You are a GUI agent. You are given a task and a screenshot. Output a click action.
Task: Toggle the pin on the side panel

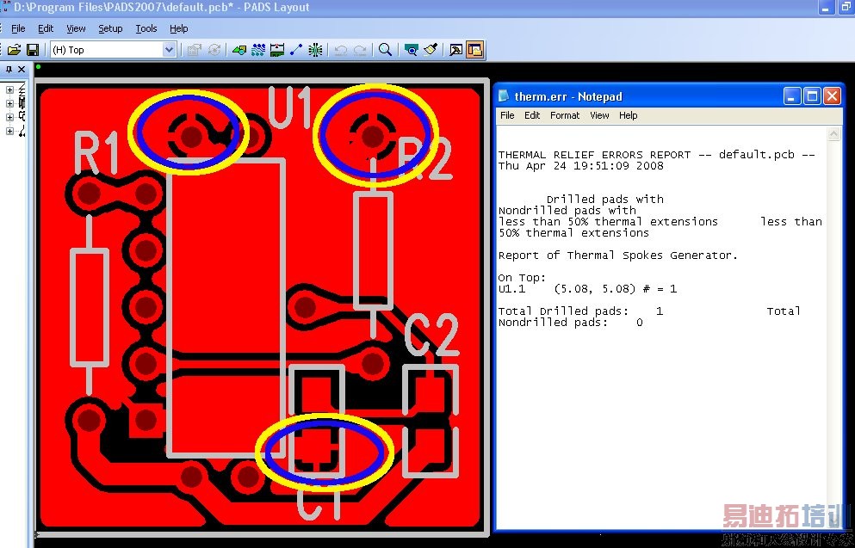pos(9,70)
